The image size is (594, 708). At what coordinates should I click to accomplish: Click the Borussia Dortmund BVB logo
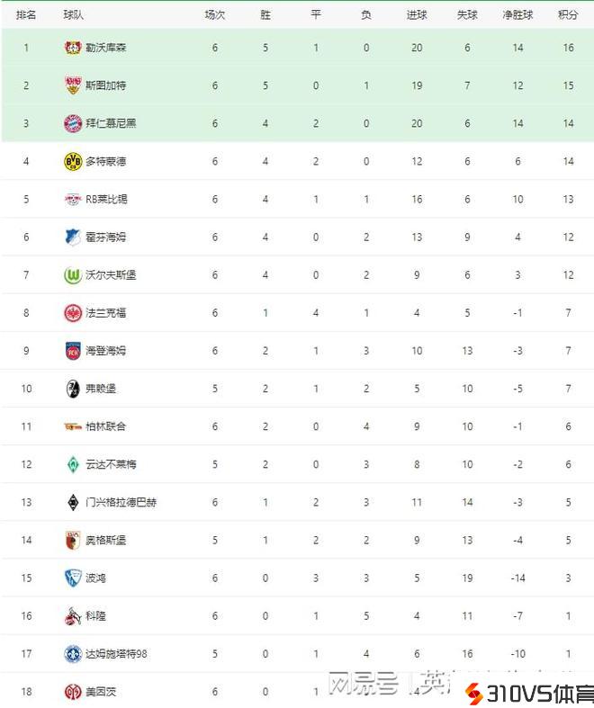click(73, 161)
